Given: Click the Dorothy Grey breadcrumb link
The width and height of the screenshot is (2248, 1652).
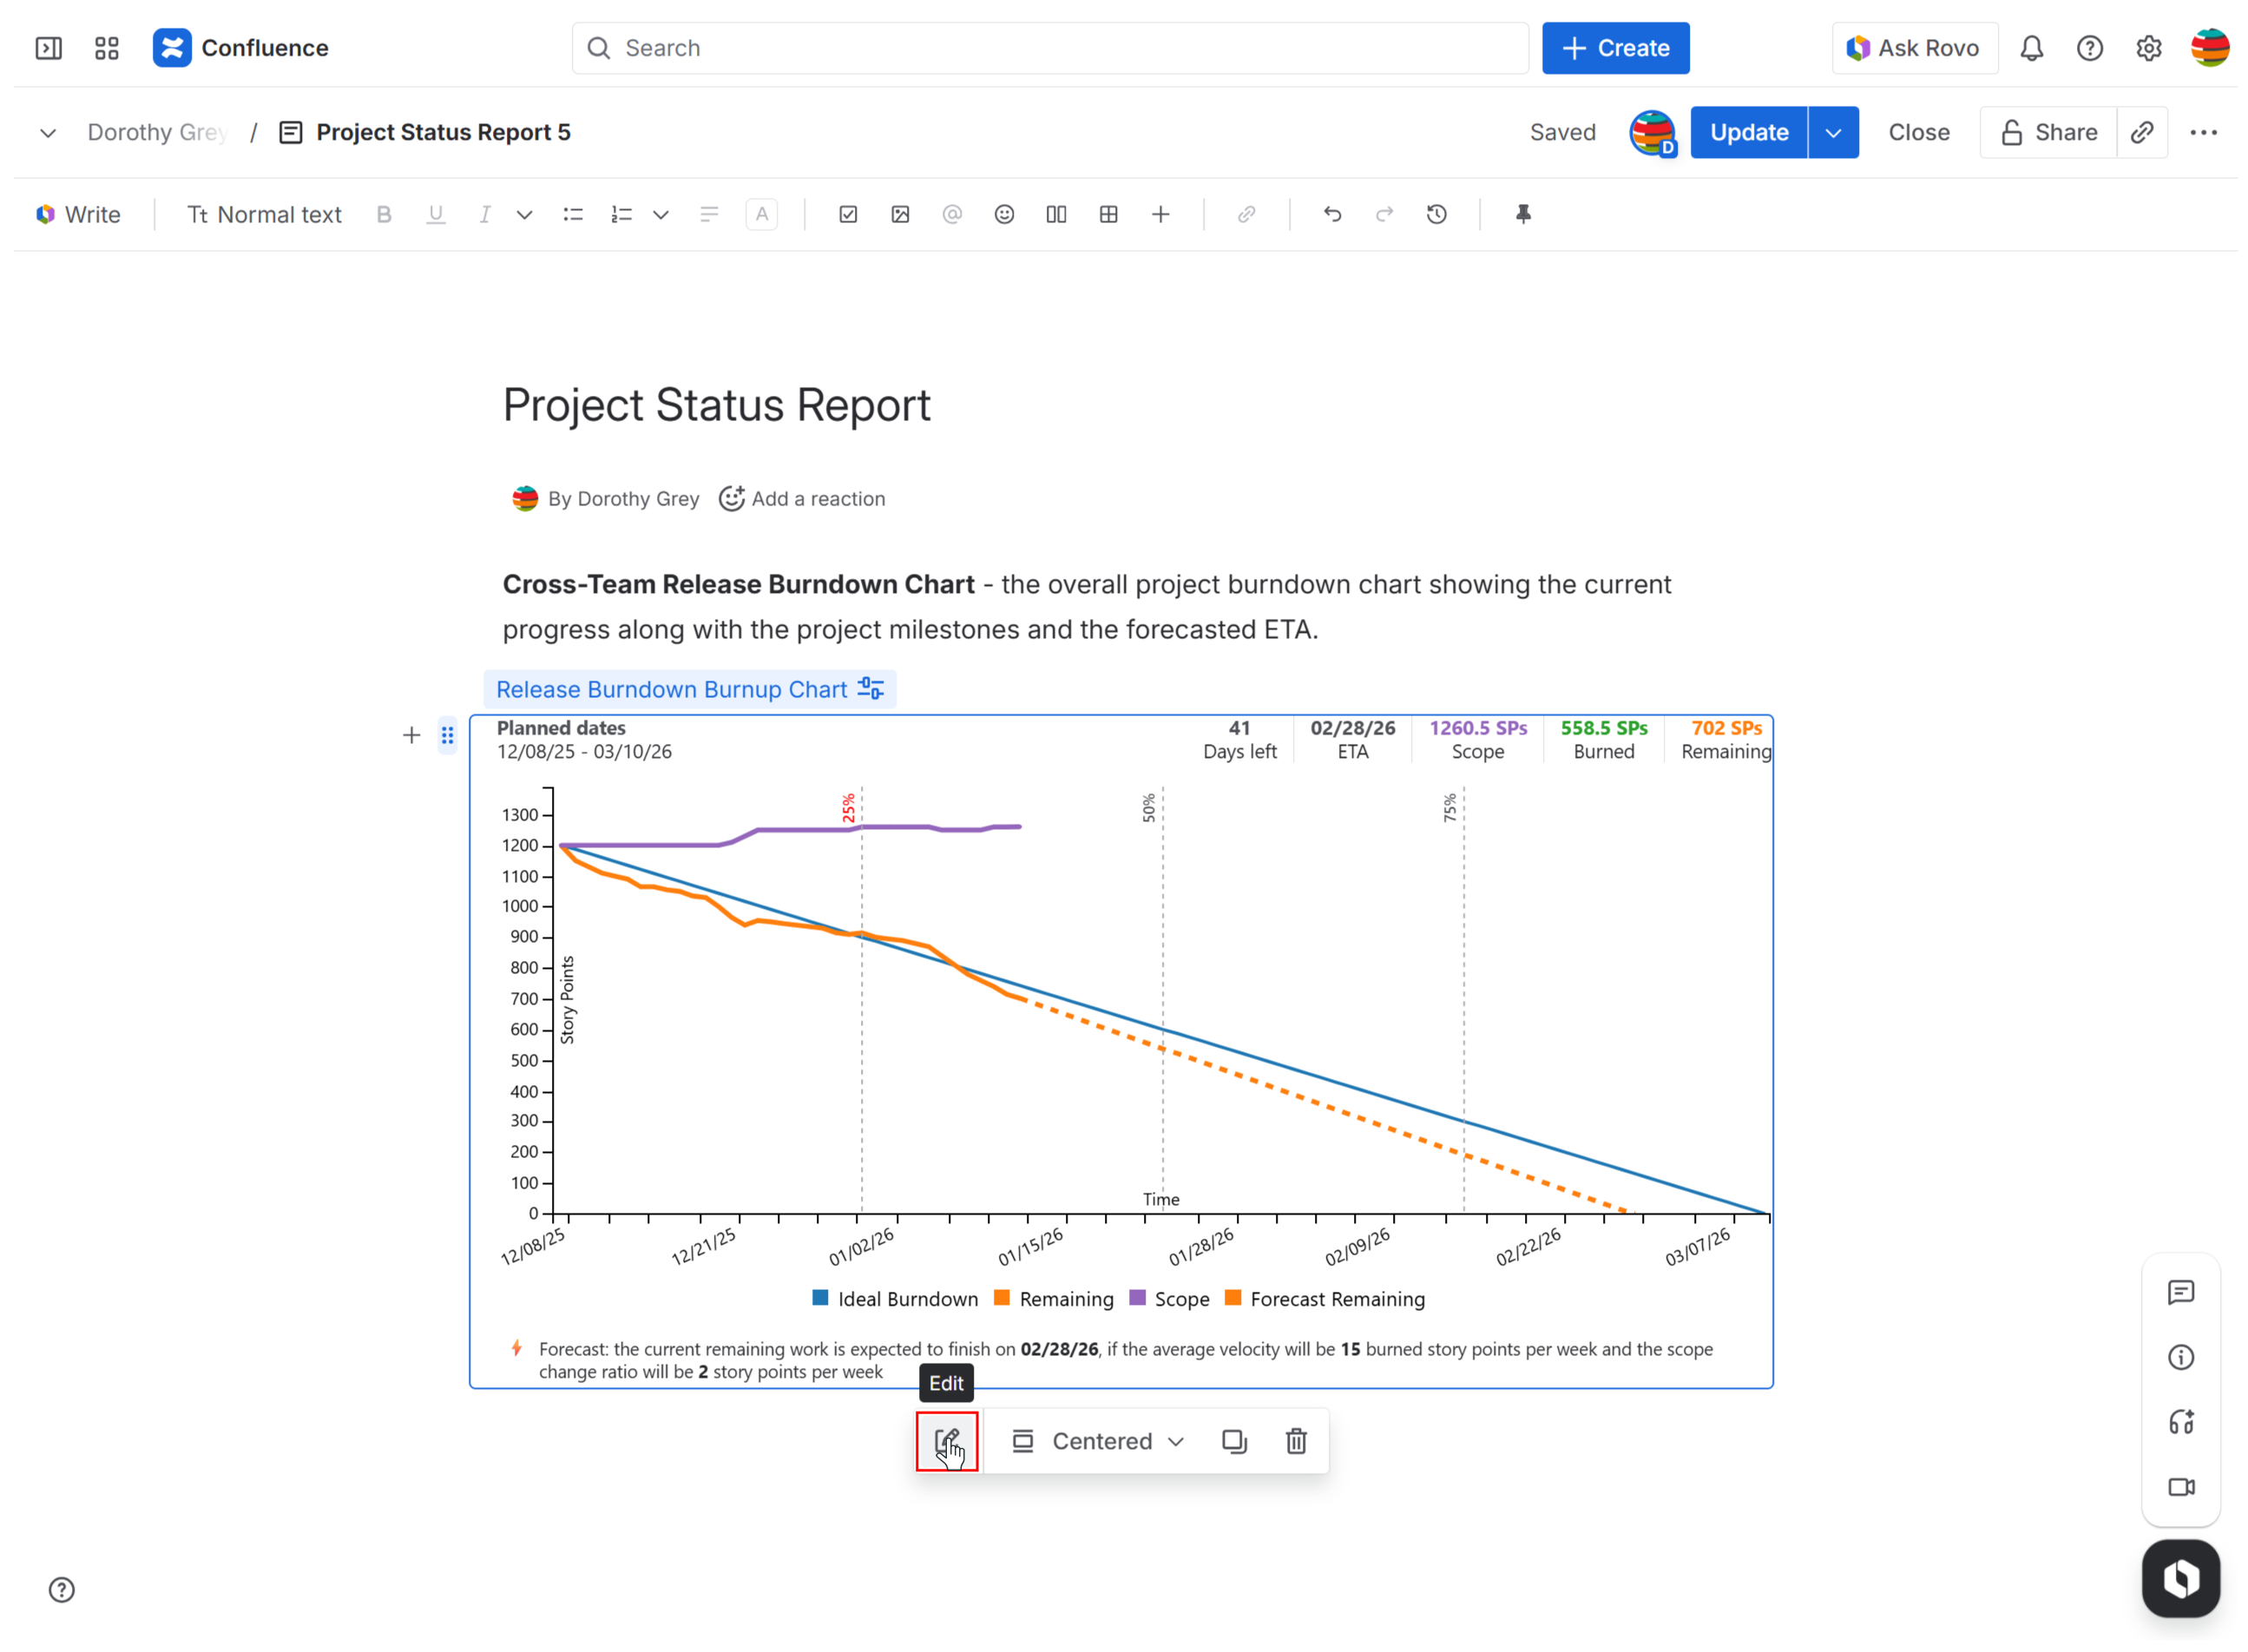Looking at the screenshot, I should coord(157,132).
